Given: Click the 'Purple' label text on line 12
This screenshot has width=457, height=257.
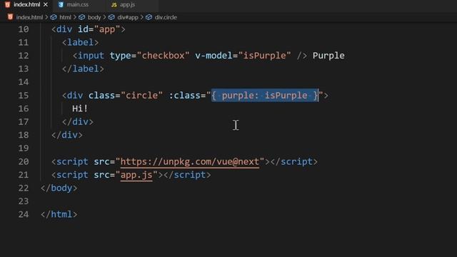Looking at the screenshot, I should pos(328,56).
